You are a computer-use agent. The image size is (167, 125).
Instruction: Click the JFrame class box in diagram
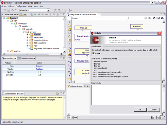pyautogui.click(x=137, y=26)
